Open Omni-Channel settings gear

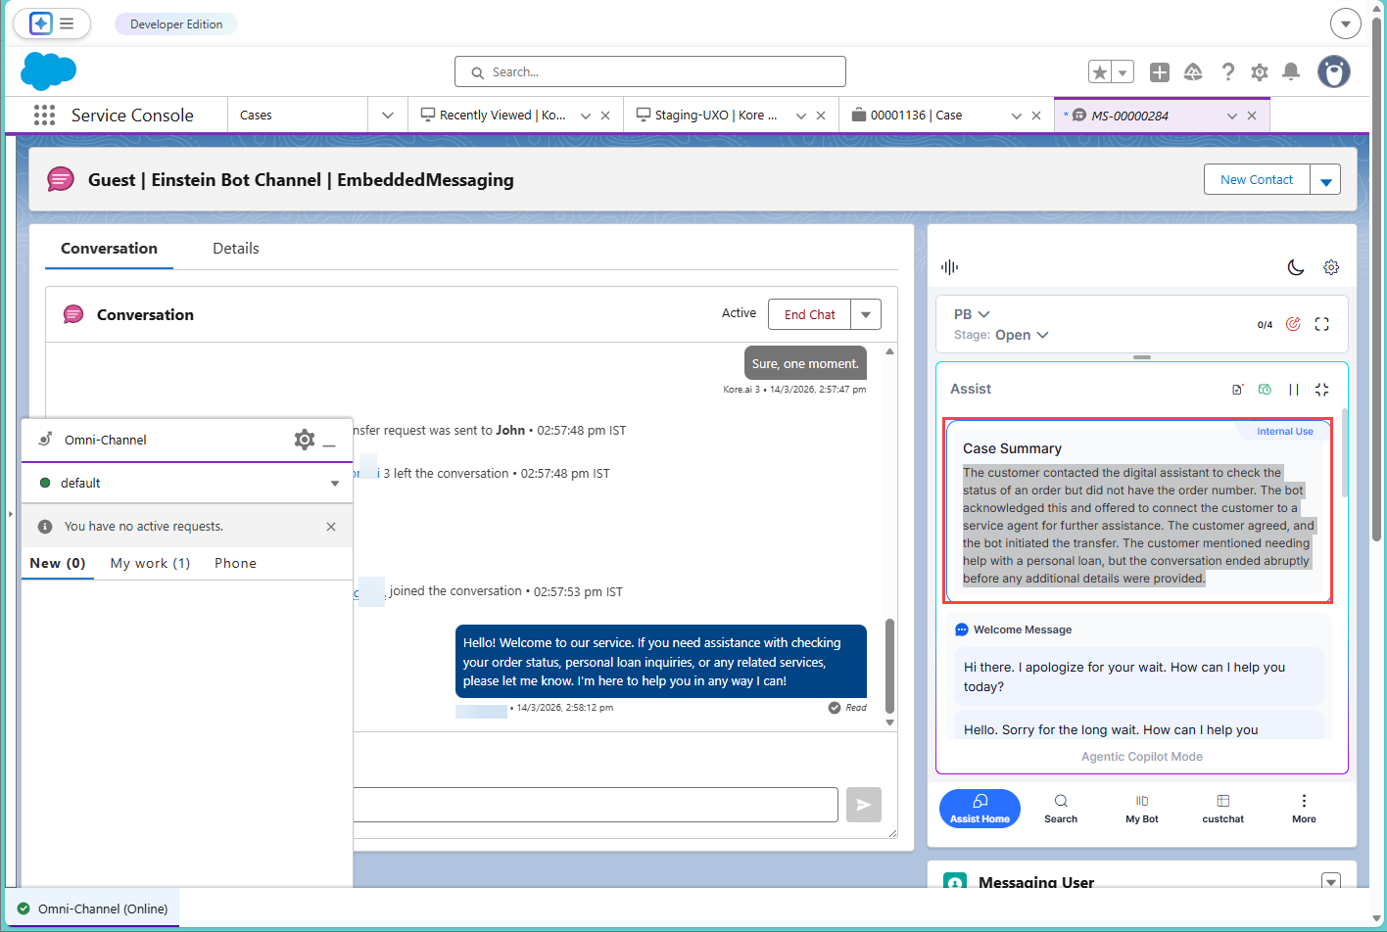[305, 440]
